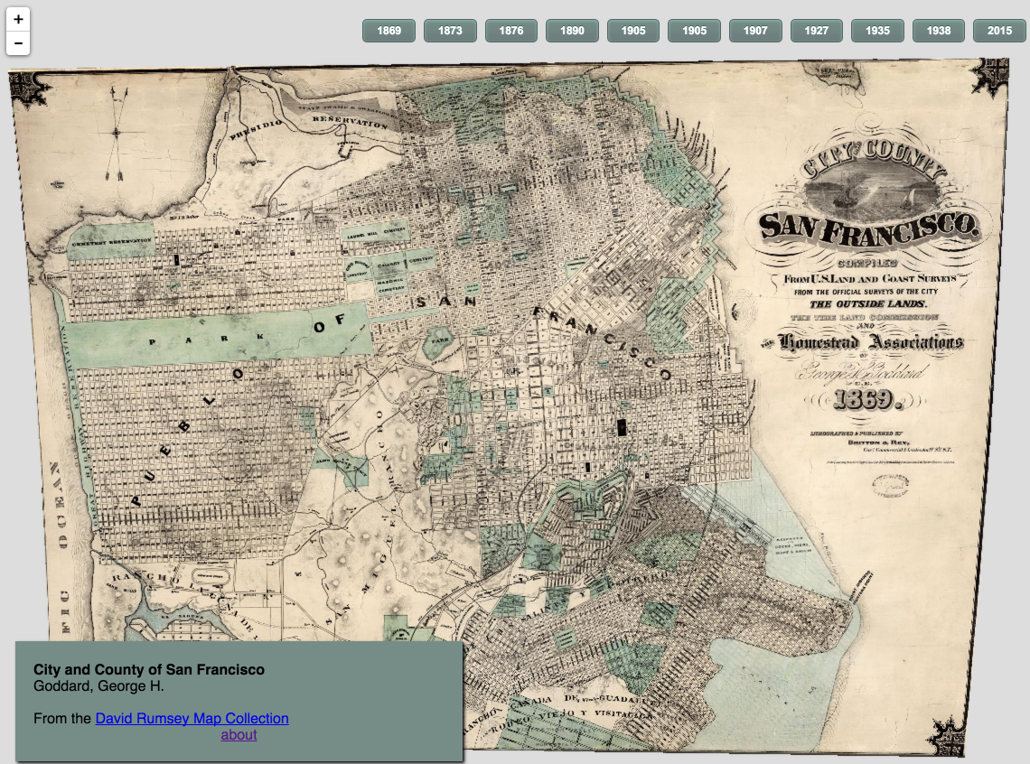Display the 1938 map
This screenshot has width=1030, height=764.
coord(939,31)
